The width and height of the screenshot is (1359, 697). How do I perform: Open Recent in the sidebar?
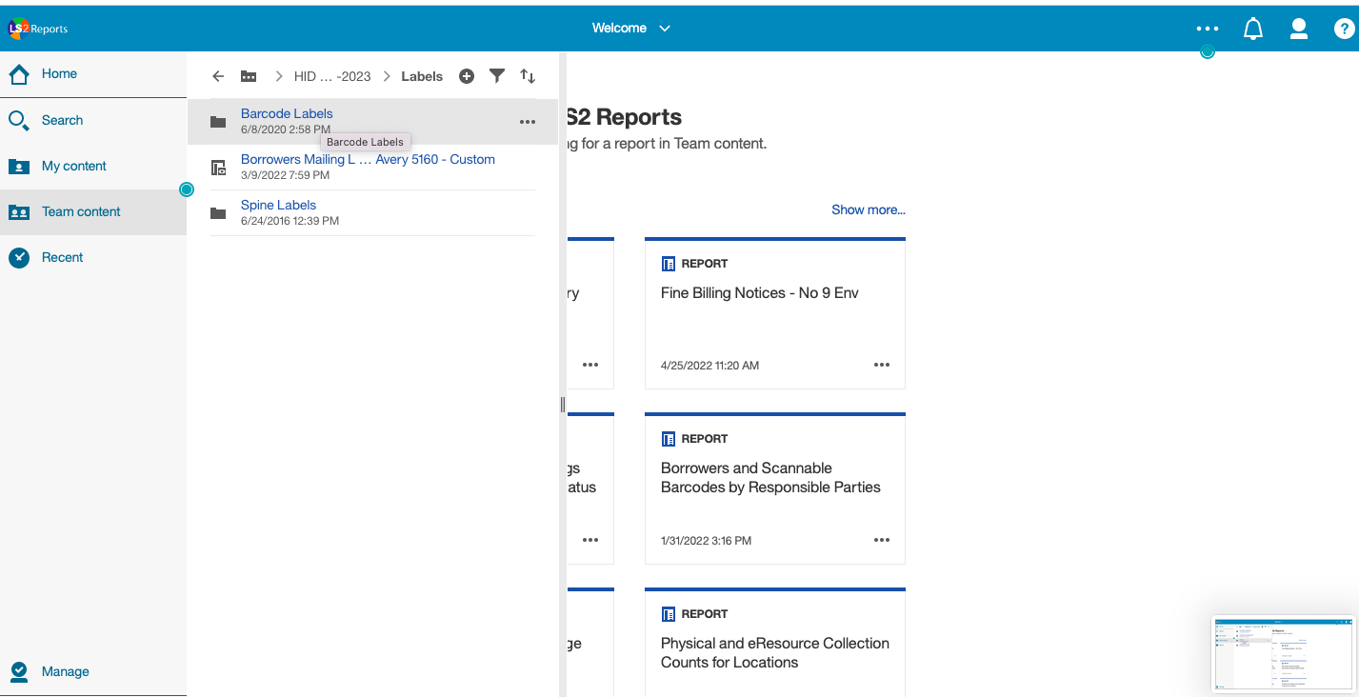[x=93, y=257]
